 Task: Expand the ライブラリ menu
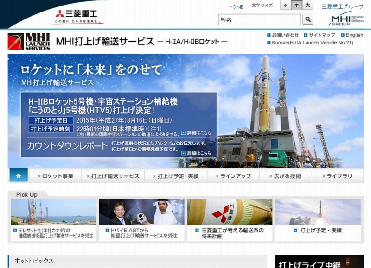[x=337, y=176]
